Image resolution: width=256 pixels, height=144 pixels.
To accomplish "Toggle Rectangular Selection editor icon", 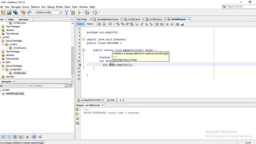I will [x=136, y=24].
